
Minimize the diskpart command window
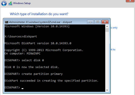click(90, 22)
